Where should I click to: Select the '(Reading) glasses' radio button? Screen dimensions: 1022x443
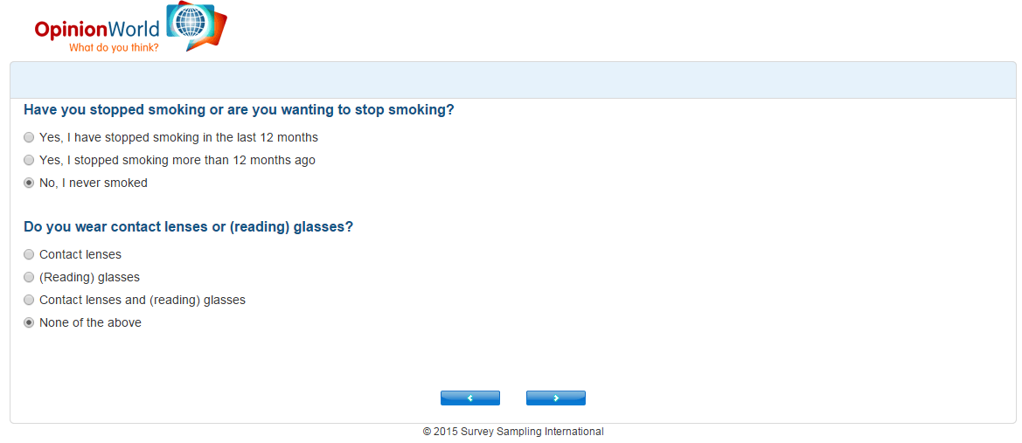[x=29, y=277]
